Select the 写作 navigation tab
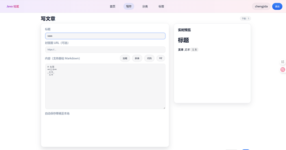 pyautogui.click(x=129, y=6)
